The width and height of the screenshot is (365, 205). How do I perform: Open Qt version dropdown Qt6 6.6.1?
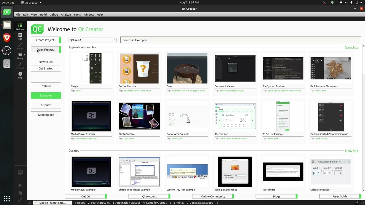92,40
